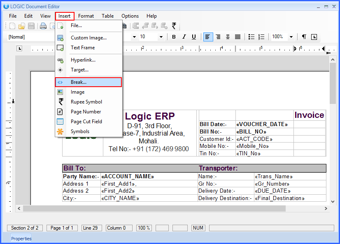Set left text alignment
The height and width of the screenshot is (244, 340).
pos(208,37)
